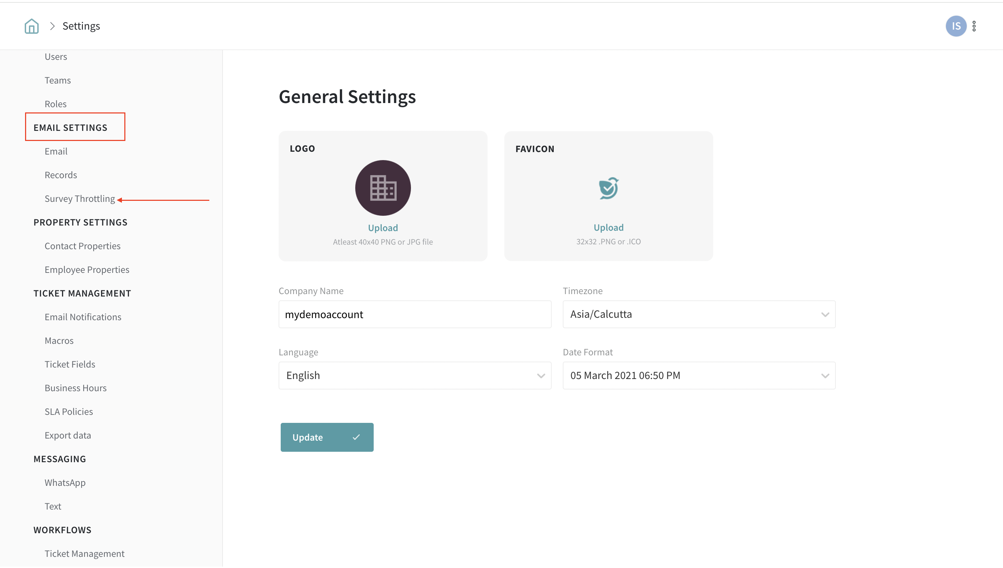Viewport: 1003px width, 568px height.
Task: Open Survey Throttling settings
Action: point(80,199)
